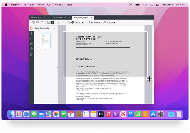Open the Fit page dropdown
The height and width of the screenshot is (133, 190).
(x=110, y=23)
